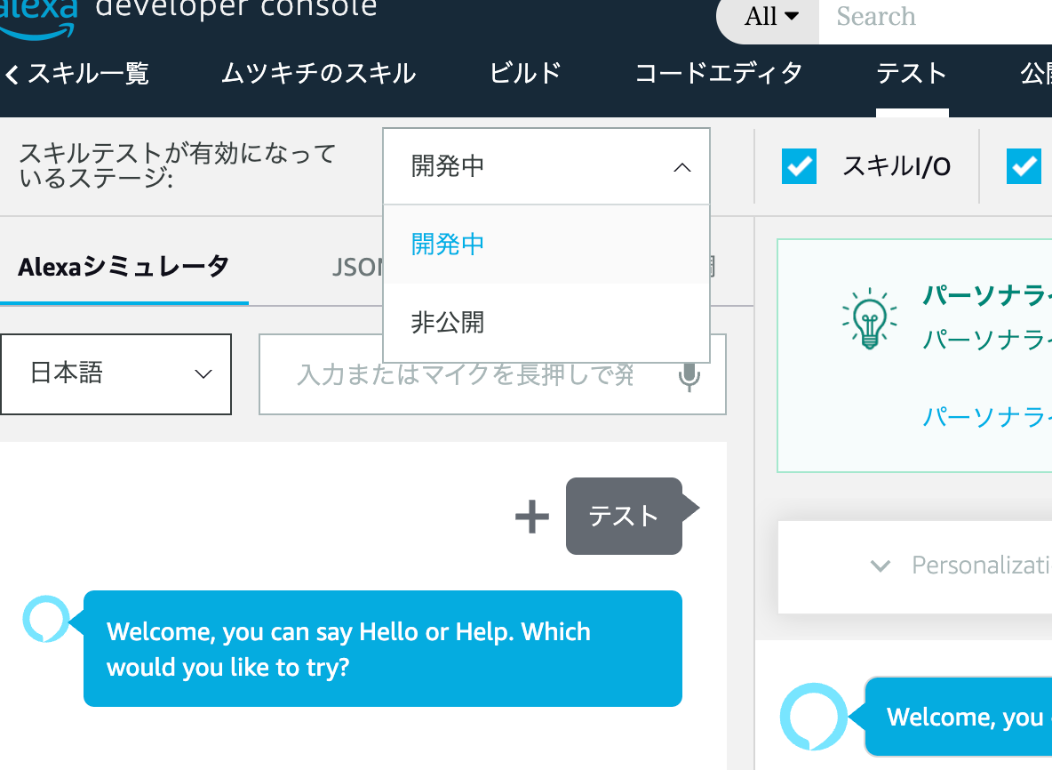This screenshot has width=1052, height=770.
Task: Go to スキル一覧 skill list
Action: click(88, 73)
